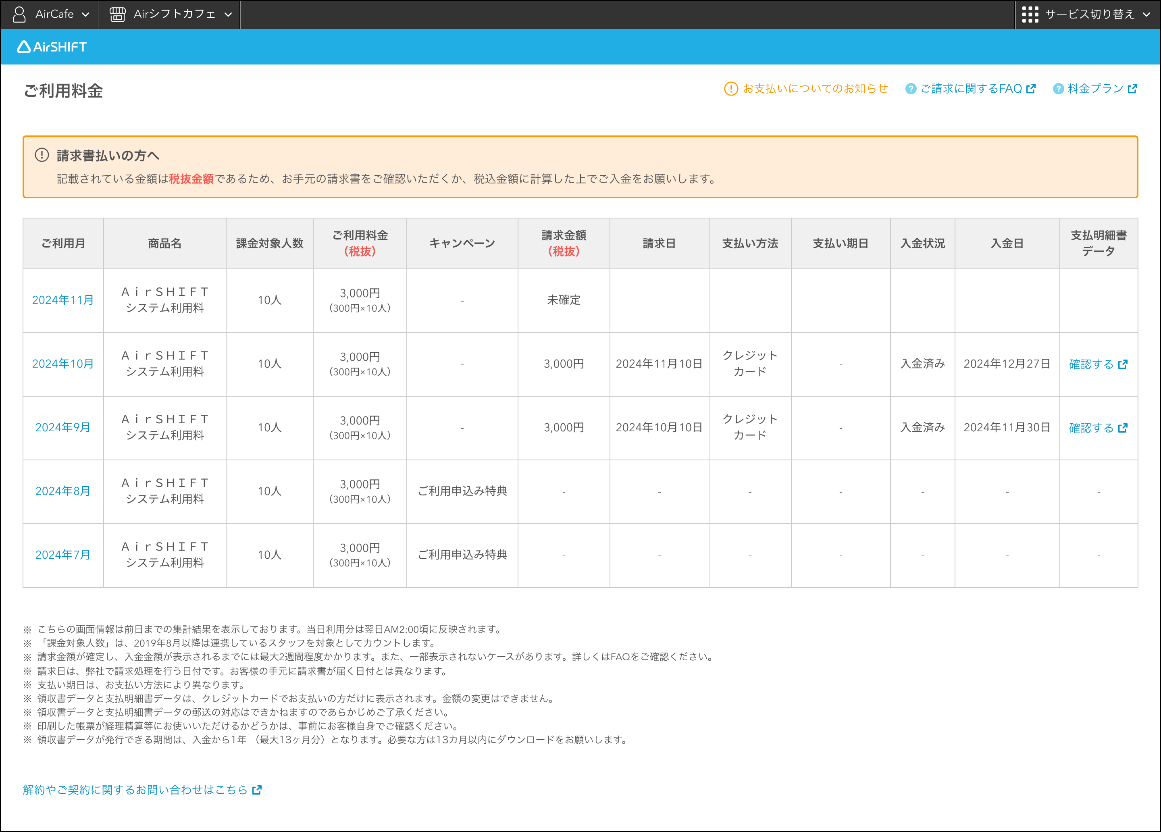This screenshot has width=1161, height=832.
Task: Click the 支払明細書データ column header
Action: pyautogui.click(x=1099, y=243)
